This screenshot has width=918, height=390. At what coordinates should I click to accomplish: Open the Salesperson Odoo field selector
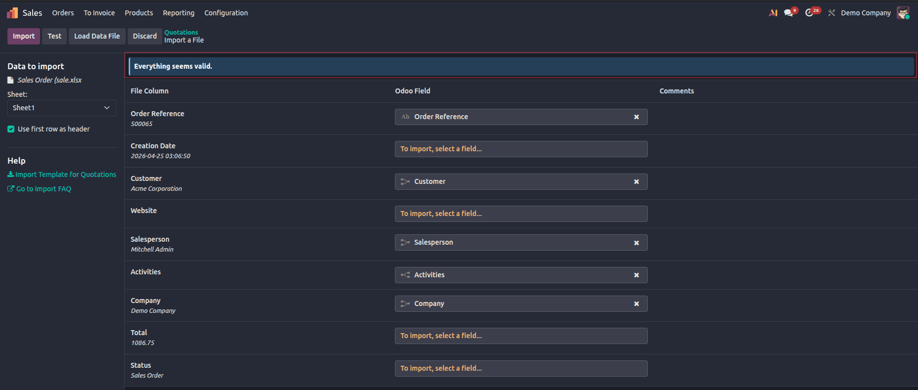[x=521, y=242]
